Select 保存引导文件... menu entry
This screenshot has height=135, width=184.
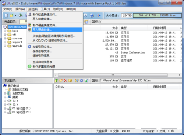55,51
